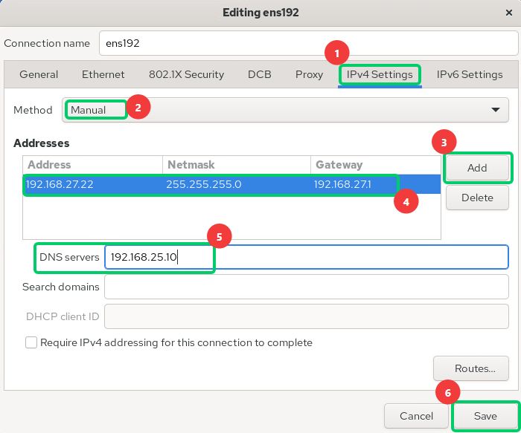
Task: Close the Editing ens192 dialog
Action: pyautogui.click(x=508, y=13)
